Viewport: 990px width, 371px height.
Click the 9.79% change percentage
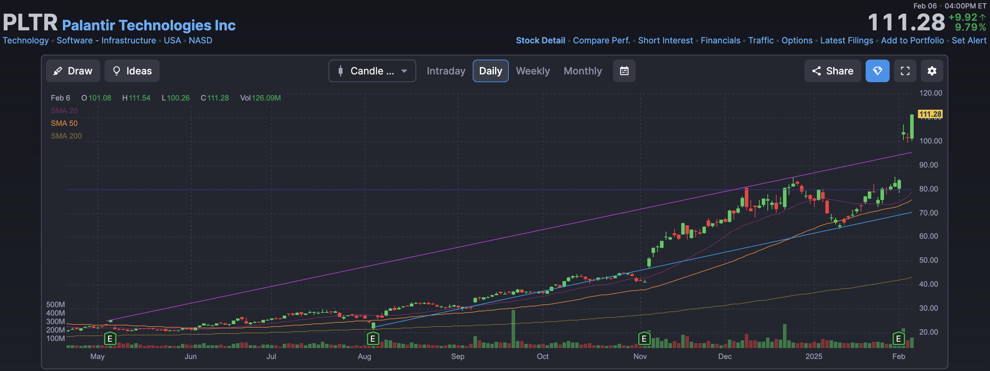click(971, 27)
